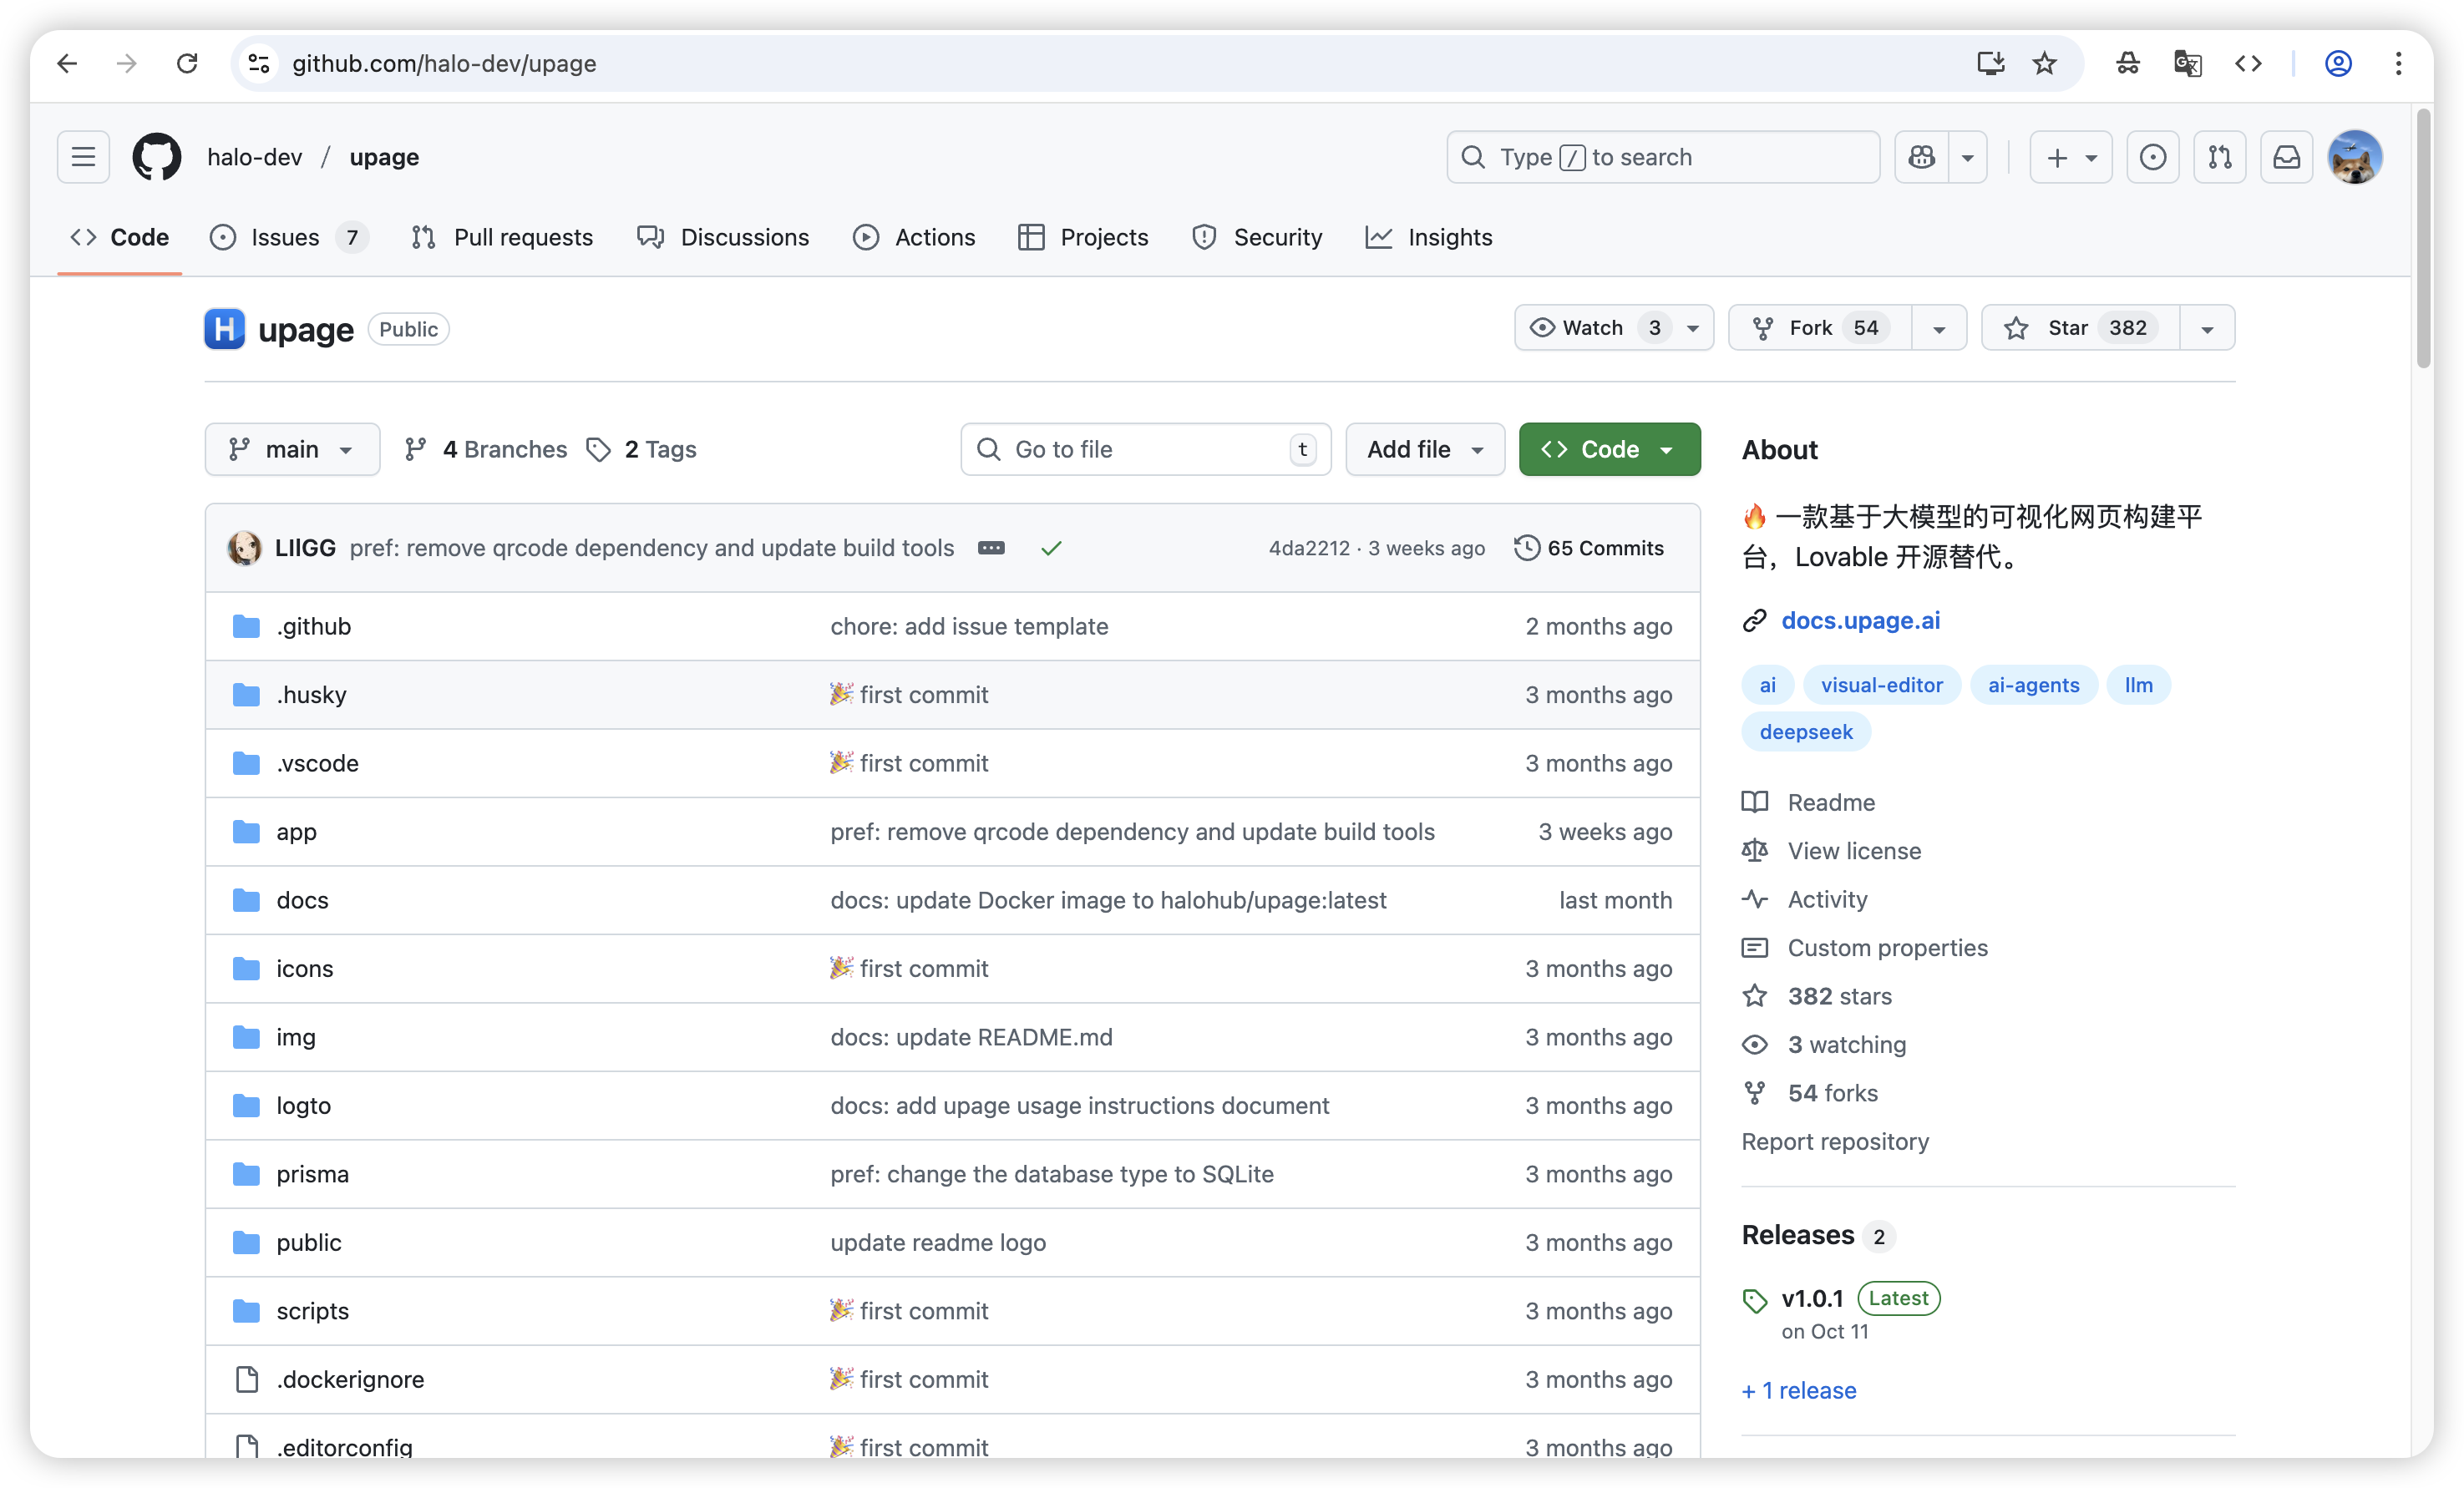Open the docs.upage.ai link
Viewport: 2464px width, 1488px height.
coord(1860,620)
